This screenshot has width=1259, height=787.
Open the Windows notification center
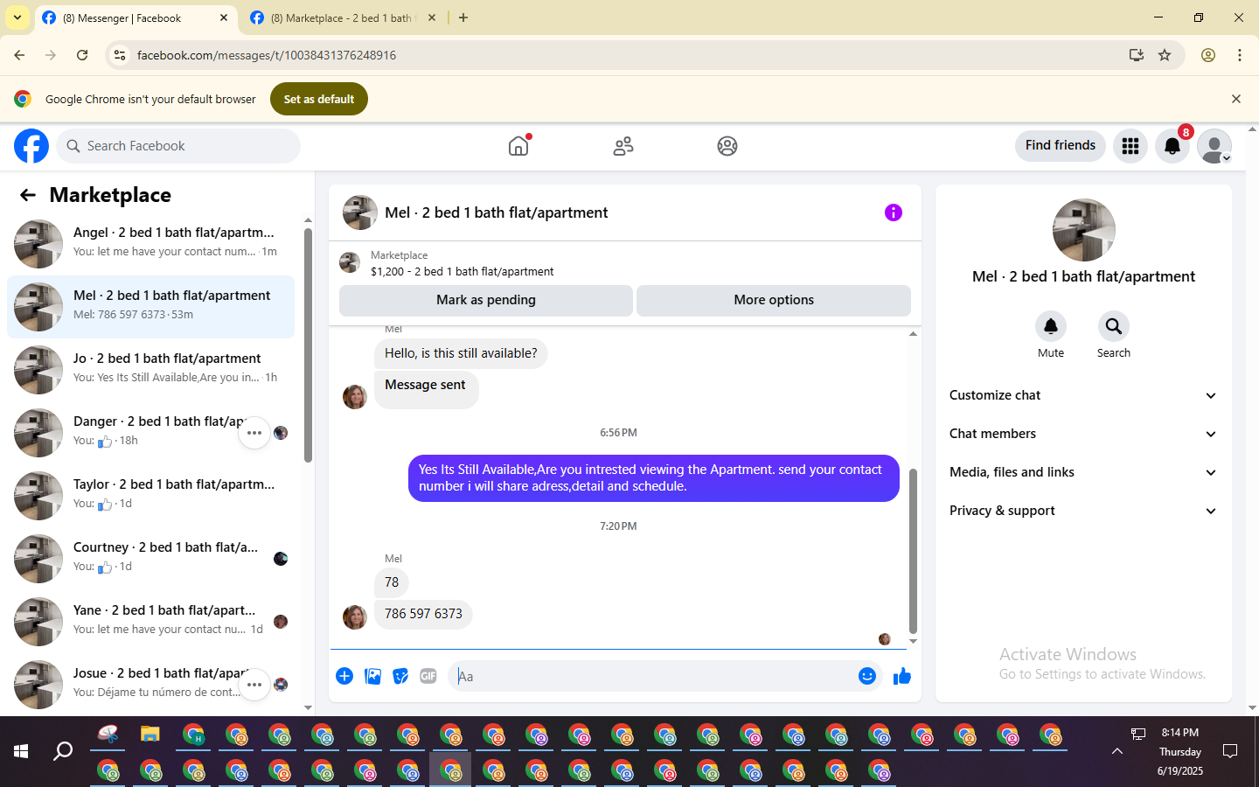[1230, 751]
